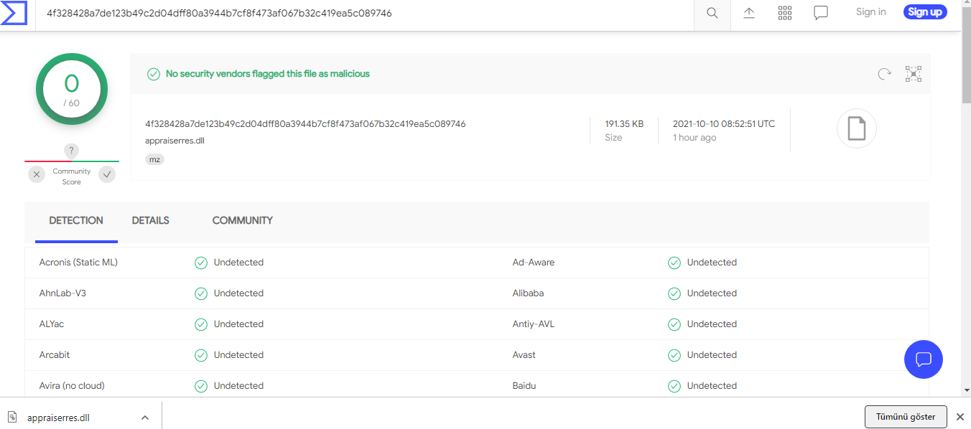The height and width of the screenshot is (429, 971).
Task: Click the AhnLab-V3 vendor name
Action: click(x=62, y=293)
